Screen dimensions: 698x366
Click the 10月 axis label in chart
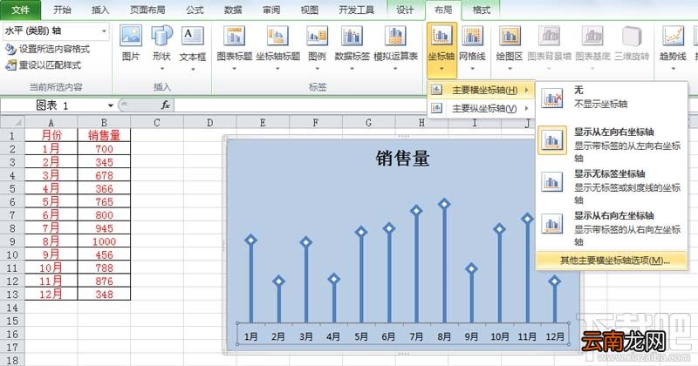(499, 336)
